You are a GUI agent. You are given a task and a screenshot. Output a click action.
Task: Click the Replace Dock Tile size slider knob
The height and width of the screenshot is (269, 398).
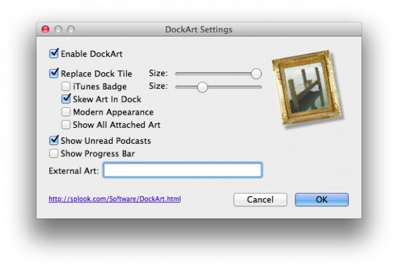pyautogui.click(x=256, y=74)
